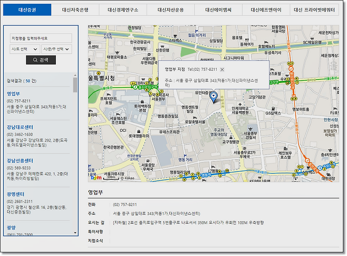The image size is (347, 256).
Task: Click the 롯데영플라자 shopping icon
Action: 138,132
